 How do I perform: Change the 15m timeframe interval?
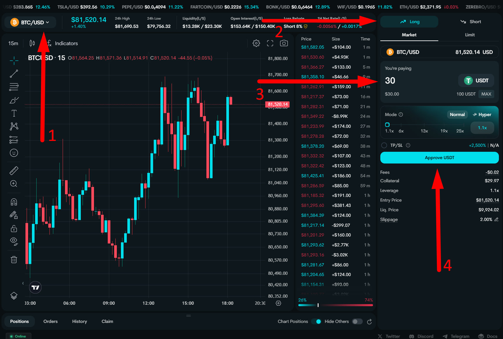[x=13, y=43]
